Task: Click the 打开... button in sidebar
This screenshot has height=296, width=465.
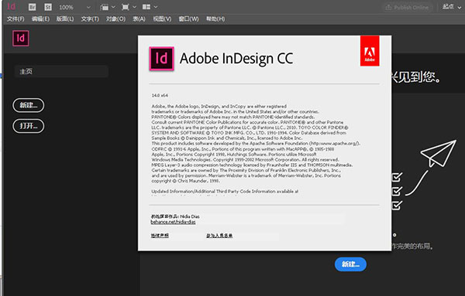Action: pos(29,126)
